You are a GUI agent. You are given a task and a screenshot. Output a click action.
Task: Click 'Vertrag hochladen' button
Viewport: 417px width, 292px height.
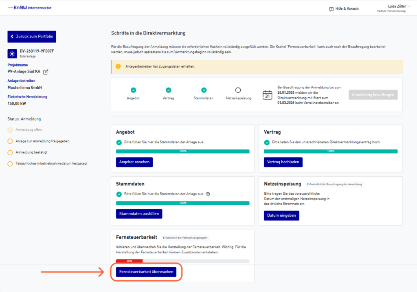(283, 162)
